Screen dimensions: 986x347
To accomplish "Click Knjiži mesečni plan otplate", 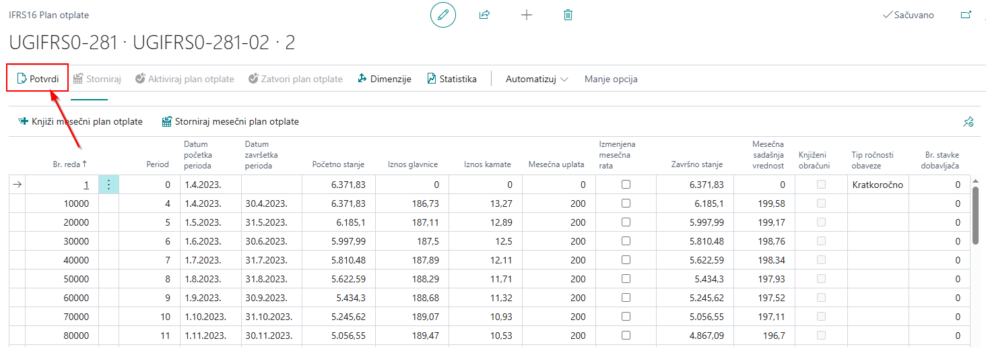I will (80, 122).
